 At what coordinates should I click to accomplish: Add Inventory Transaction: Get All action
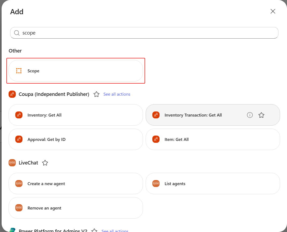click(x=213, y=115)
